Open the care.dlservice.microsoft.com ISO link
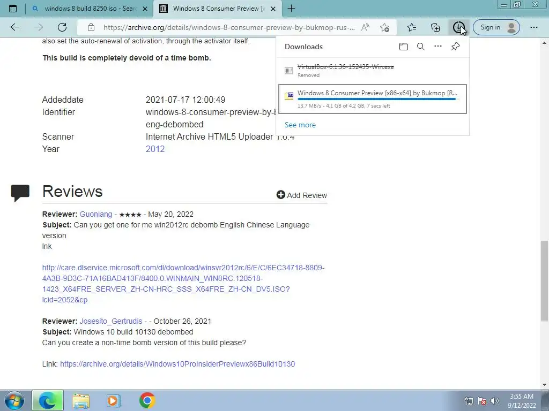Image resolution: width=549 pixels, height=411 pixels. (x=183, y=284)
